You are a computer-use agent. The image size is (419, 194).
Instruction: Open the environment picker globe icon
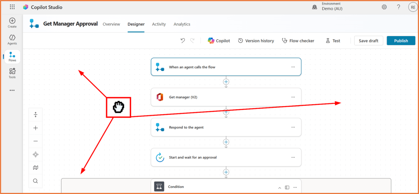point(314,7)
